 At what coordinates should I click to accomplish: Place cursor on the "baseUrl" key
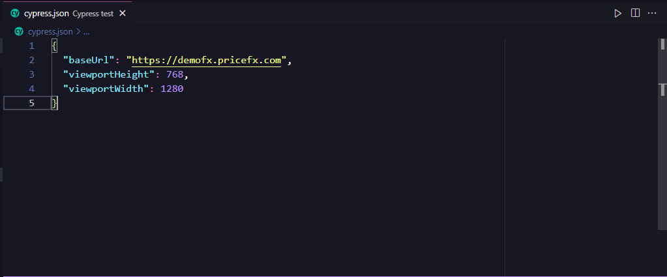pyautogui.click(x=89, y=61)
